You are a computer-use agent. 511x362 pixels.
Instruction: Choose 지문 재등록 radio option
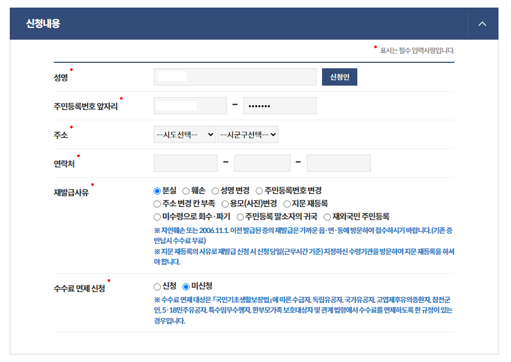point(287,204)
